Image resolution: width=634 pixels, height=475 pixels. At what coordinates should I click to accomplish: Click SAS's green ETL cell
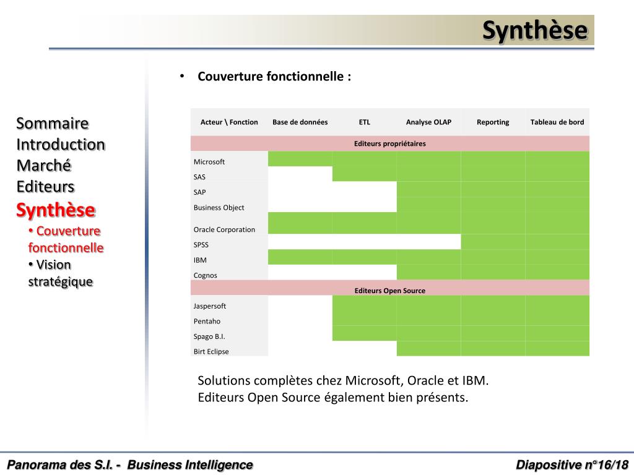point(364,174)
